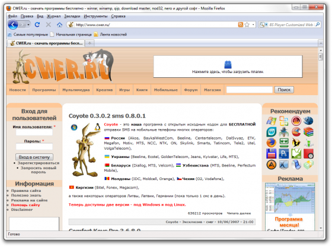Open the search engine selector dropdown
The height and width of the screenshot is (246, 332).
pos(263,24)
